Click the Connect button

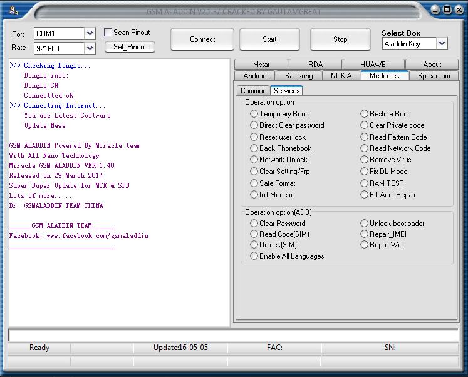[202, 39]
